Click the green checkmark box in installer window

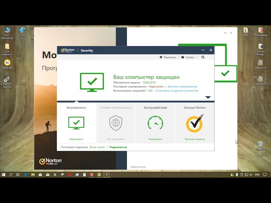pos(225,73)
